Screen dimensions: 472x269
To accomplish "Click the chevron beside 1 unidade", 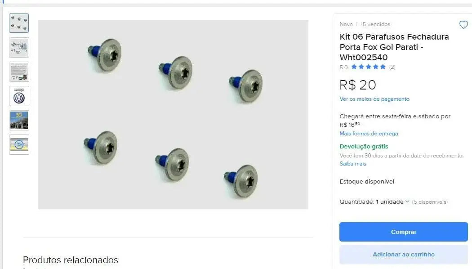I will 407,202.
